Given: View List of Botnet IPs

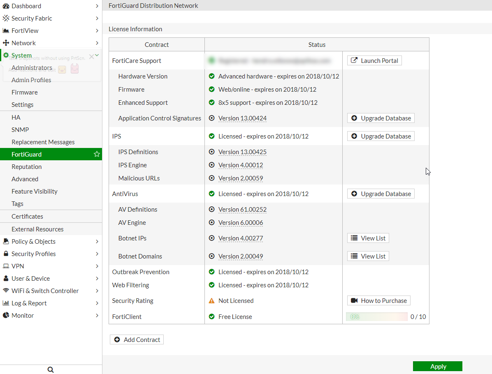Looking at the screenshot, I should tap(368, 238).
